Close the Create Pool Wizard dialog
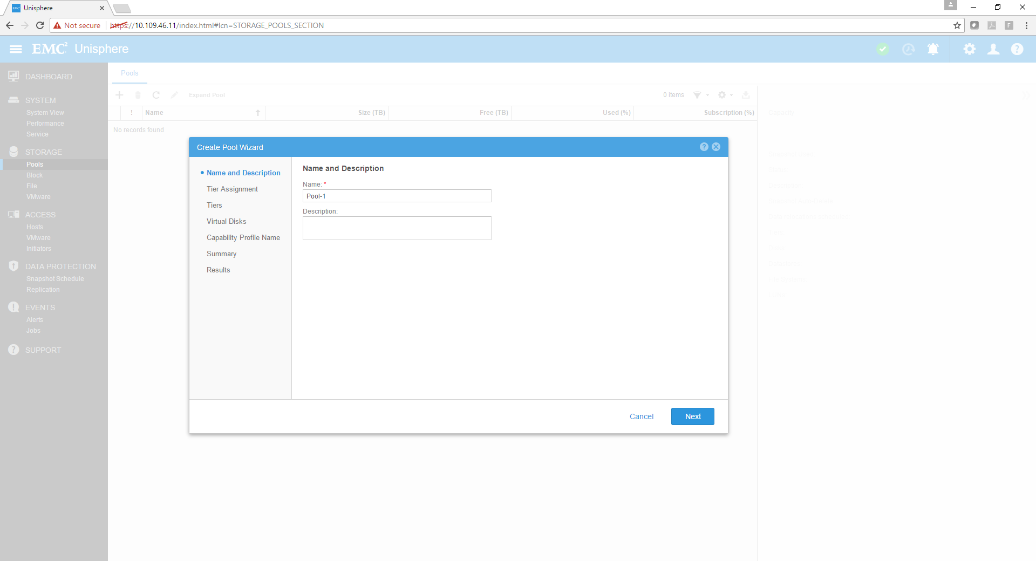This screenshot has height=561, width=1036. coord(716,147)
